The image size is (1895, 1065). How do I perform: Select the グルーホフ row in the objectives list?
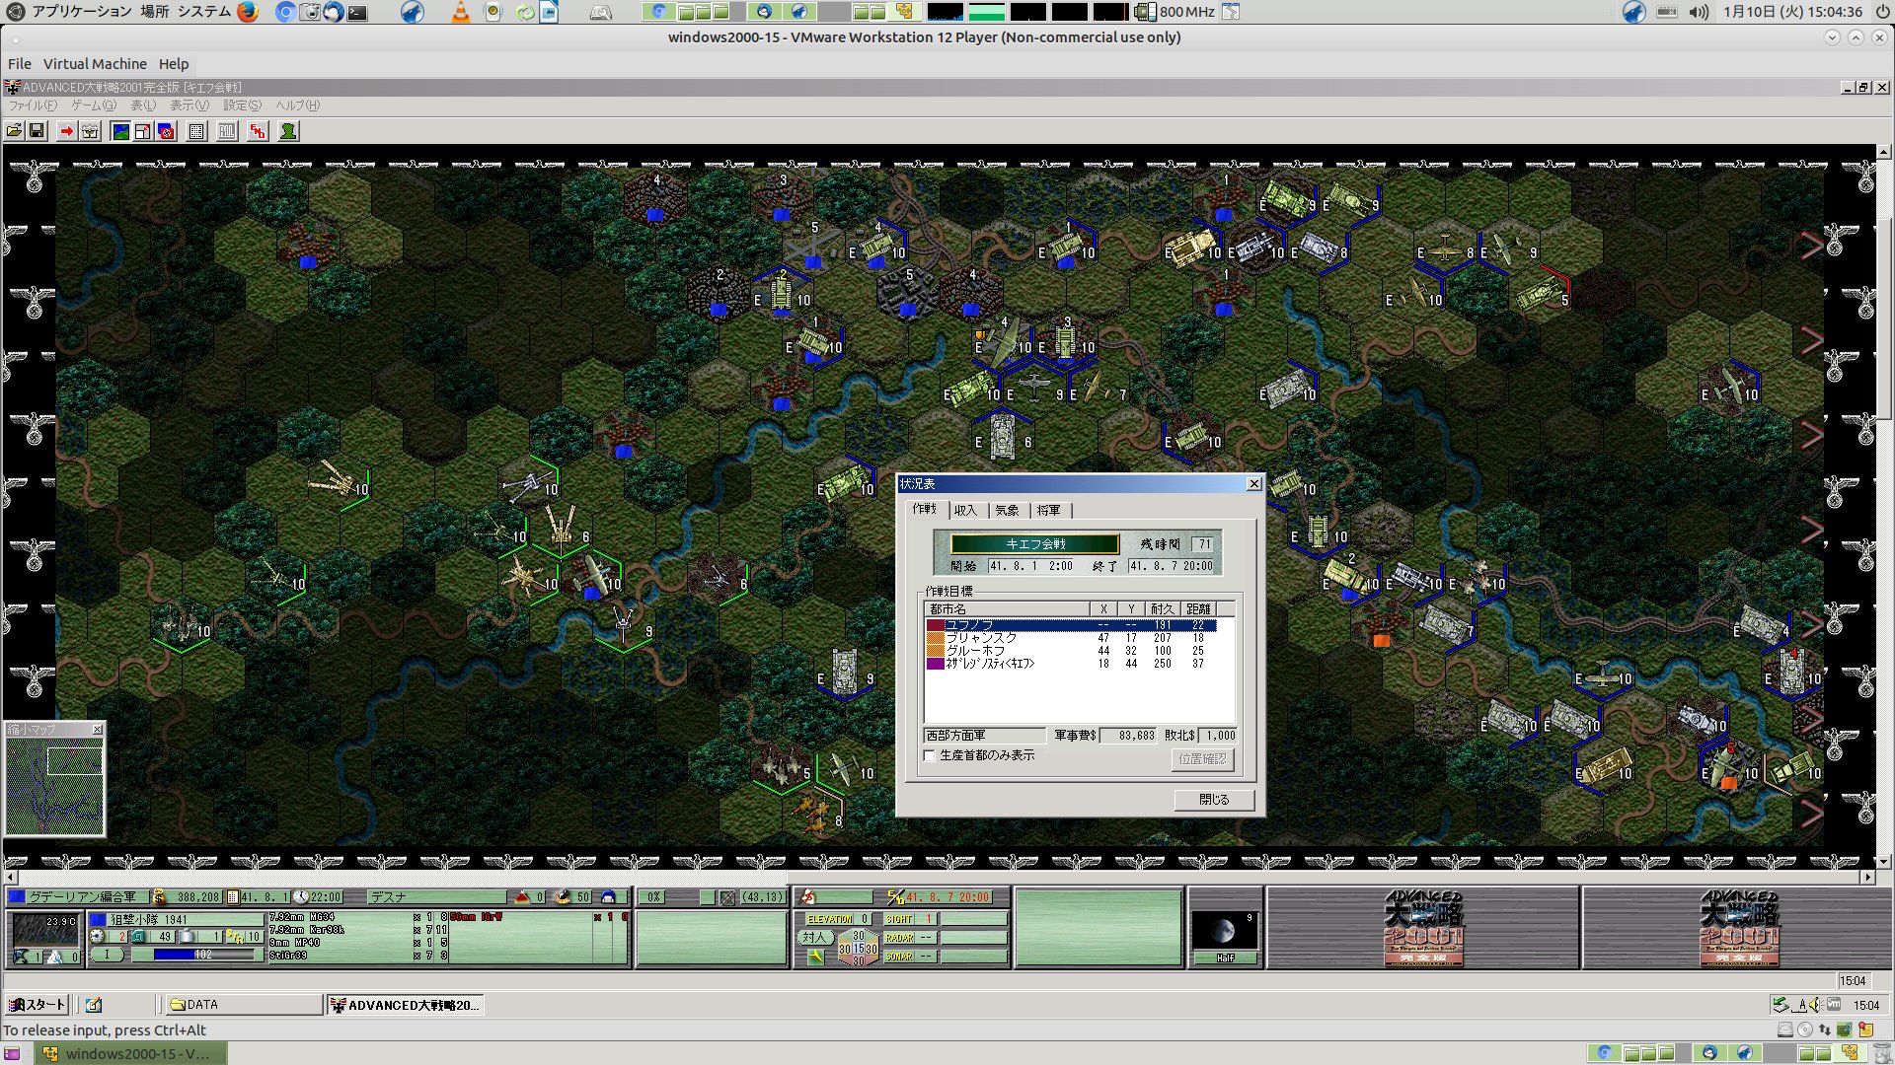(x=1071, y=651)
